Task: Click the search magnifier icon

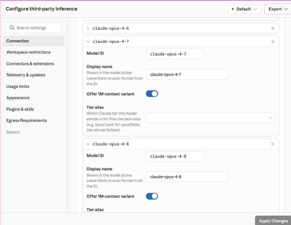Action: coord(12,28)
